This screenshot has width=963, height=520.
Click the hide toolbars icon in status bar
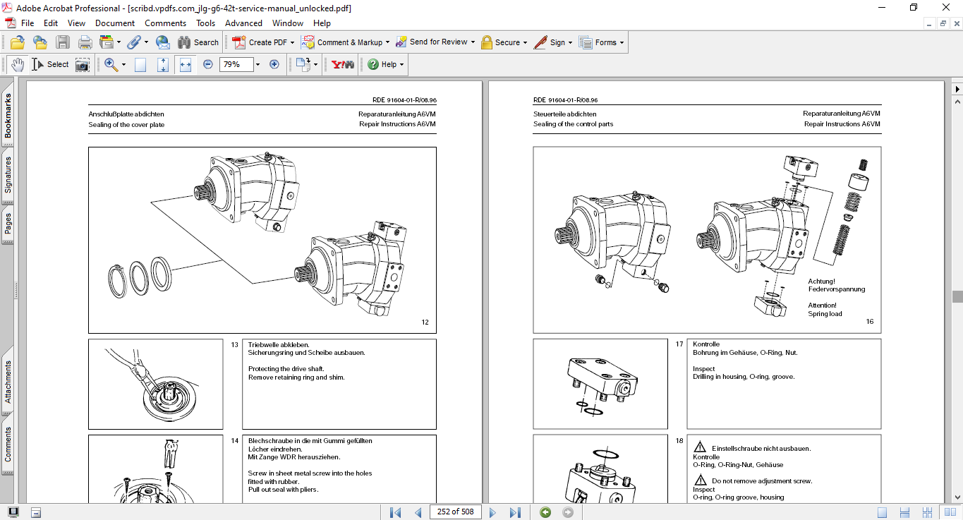pyautogui.click(x=36, y=512)
